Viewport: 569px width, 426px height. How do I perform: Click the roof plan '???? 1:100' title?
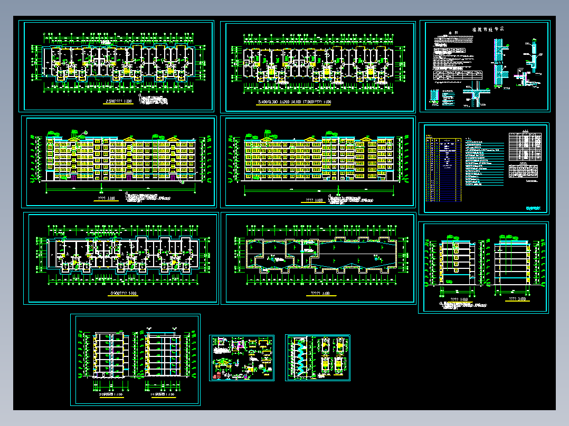[x=320, y=293]
